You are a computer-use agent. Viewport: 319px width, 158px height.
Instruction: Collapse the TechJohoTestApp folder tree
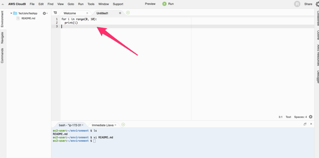[11, 13]
